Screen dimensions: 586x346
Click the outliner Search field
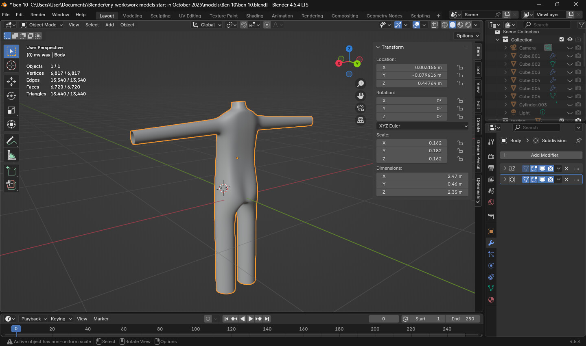547,25
